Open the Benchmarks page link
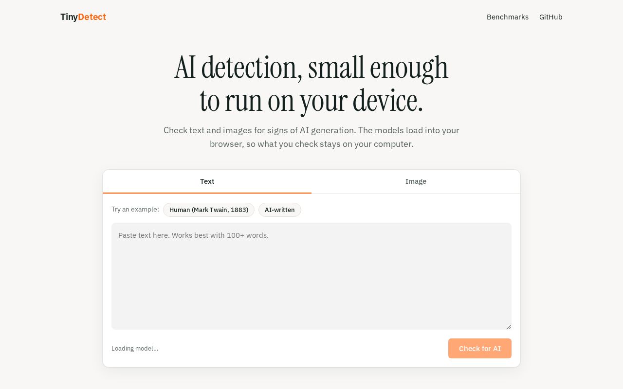Screen dimensions: 623x389 508,17
